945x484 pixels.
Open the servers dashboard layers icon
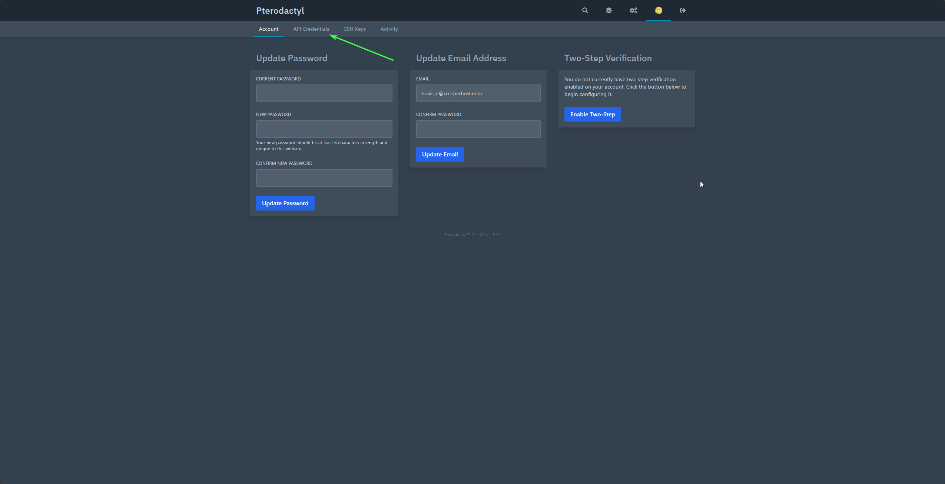click(609, 10)
